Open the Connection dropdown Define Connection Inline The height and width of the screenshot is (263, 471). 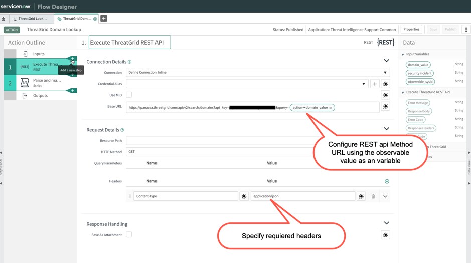point(258,72)
